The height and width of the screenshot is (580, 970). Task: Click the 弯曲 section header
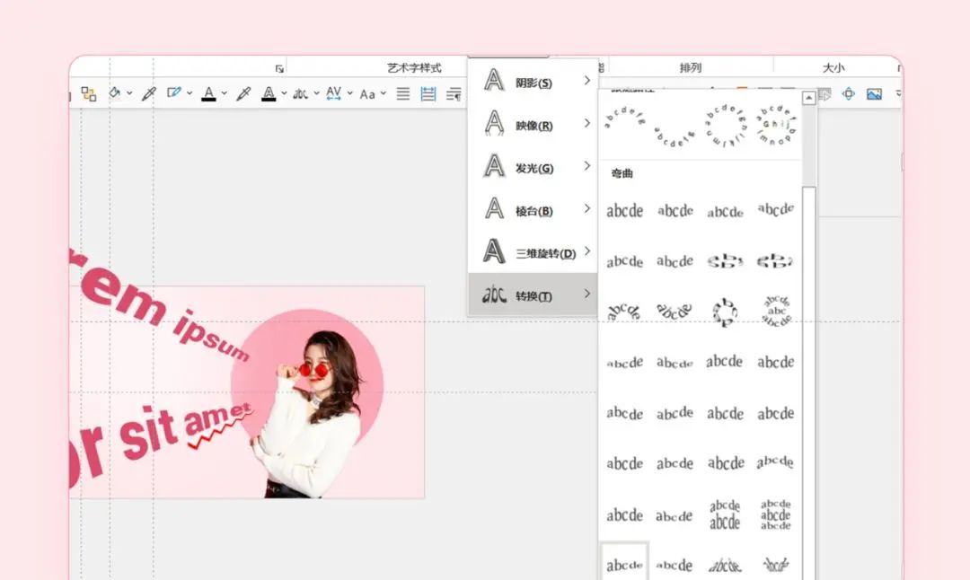pos(622,174)
